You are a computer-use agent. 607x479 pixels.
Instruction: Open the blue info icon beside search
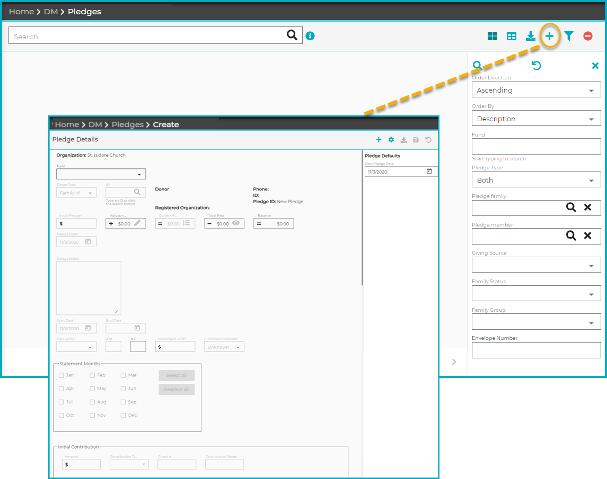click(310, 36)
